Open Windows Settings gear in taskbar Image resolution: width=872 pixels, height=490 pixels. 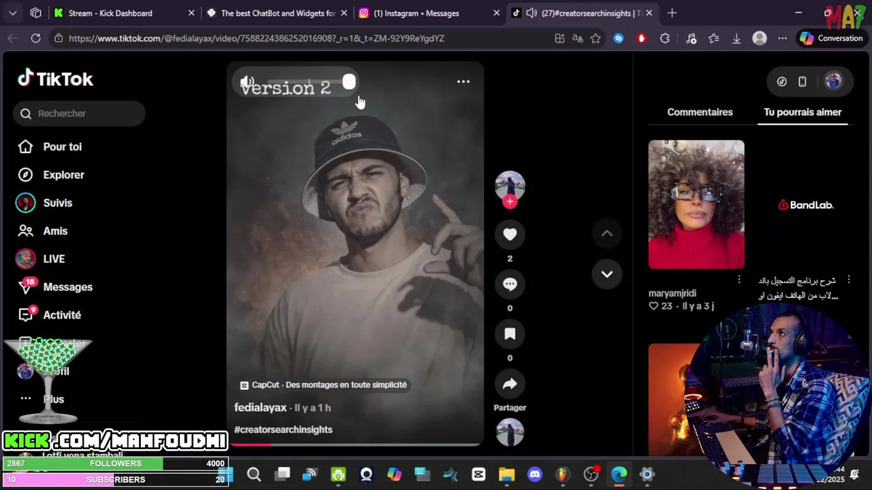(647, 474)
